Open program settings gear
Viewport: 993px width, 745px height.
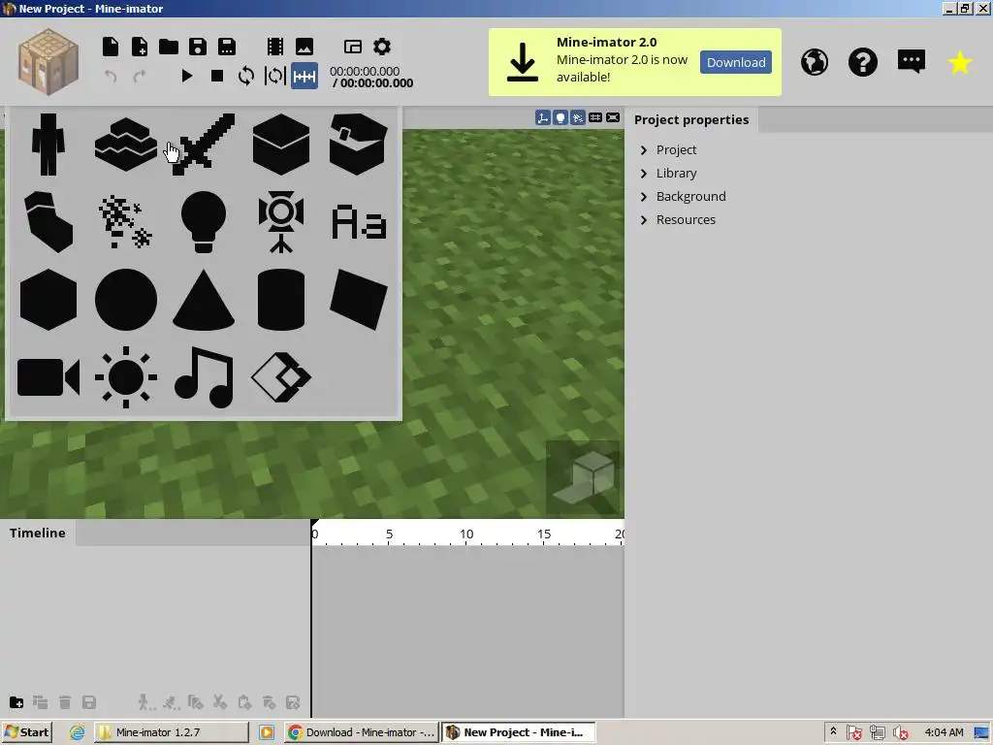382,47
